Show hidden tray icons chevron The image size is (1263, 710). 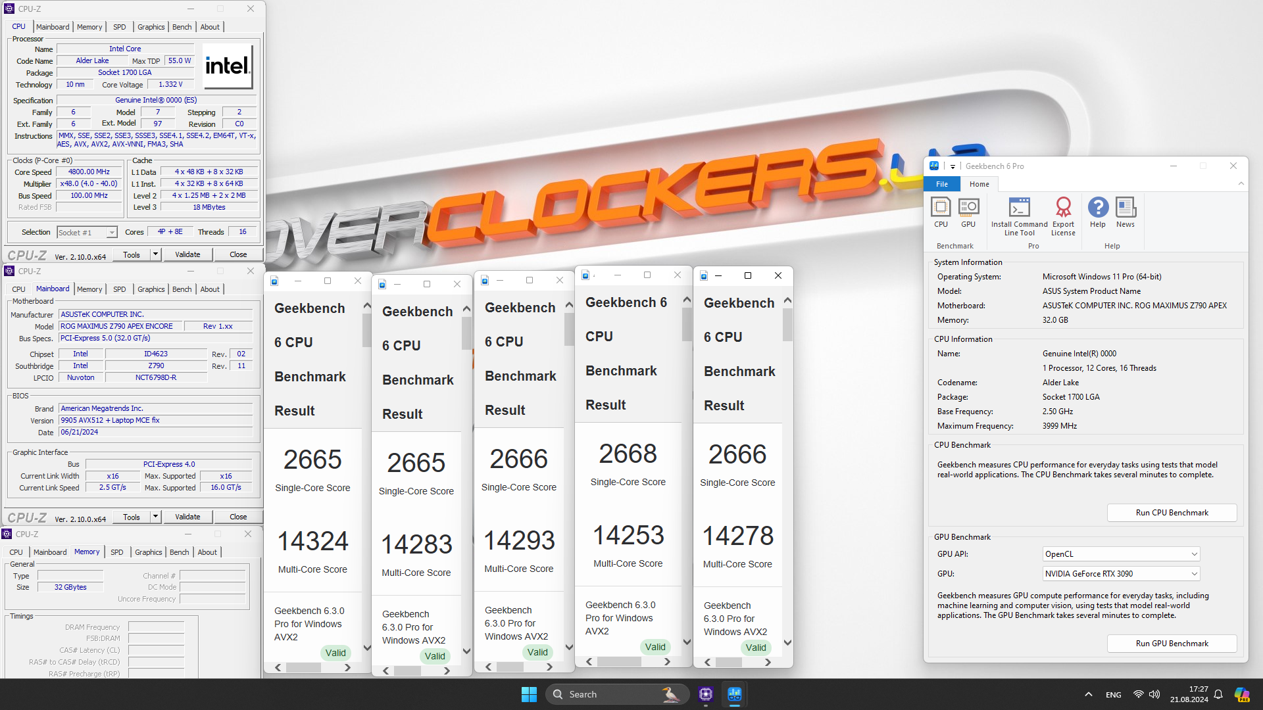(x=1089, y=694)
